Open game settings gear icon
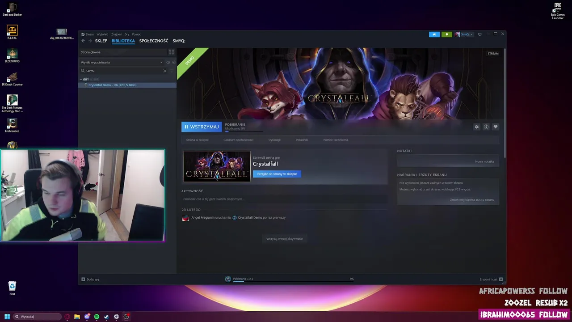Image resolution: width=572 pixels, height=322 pixels. pyautogui.click(x=477, y=127)
